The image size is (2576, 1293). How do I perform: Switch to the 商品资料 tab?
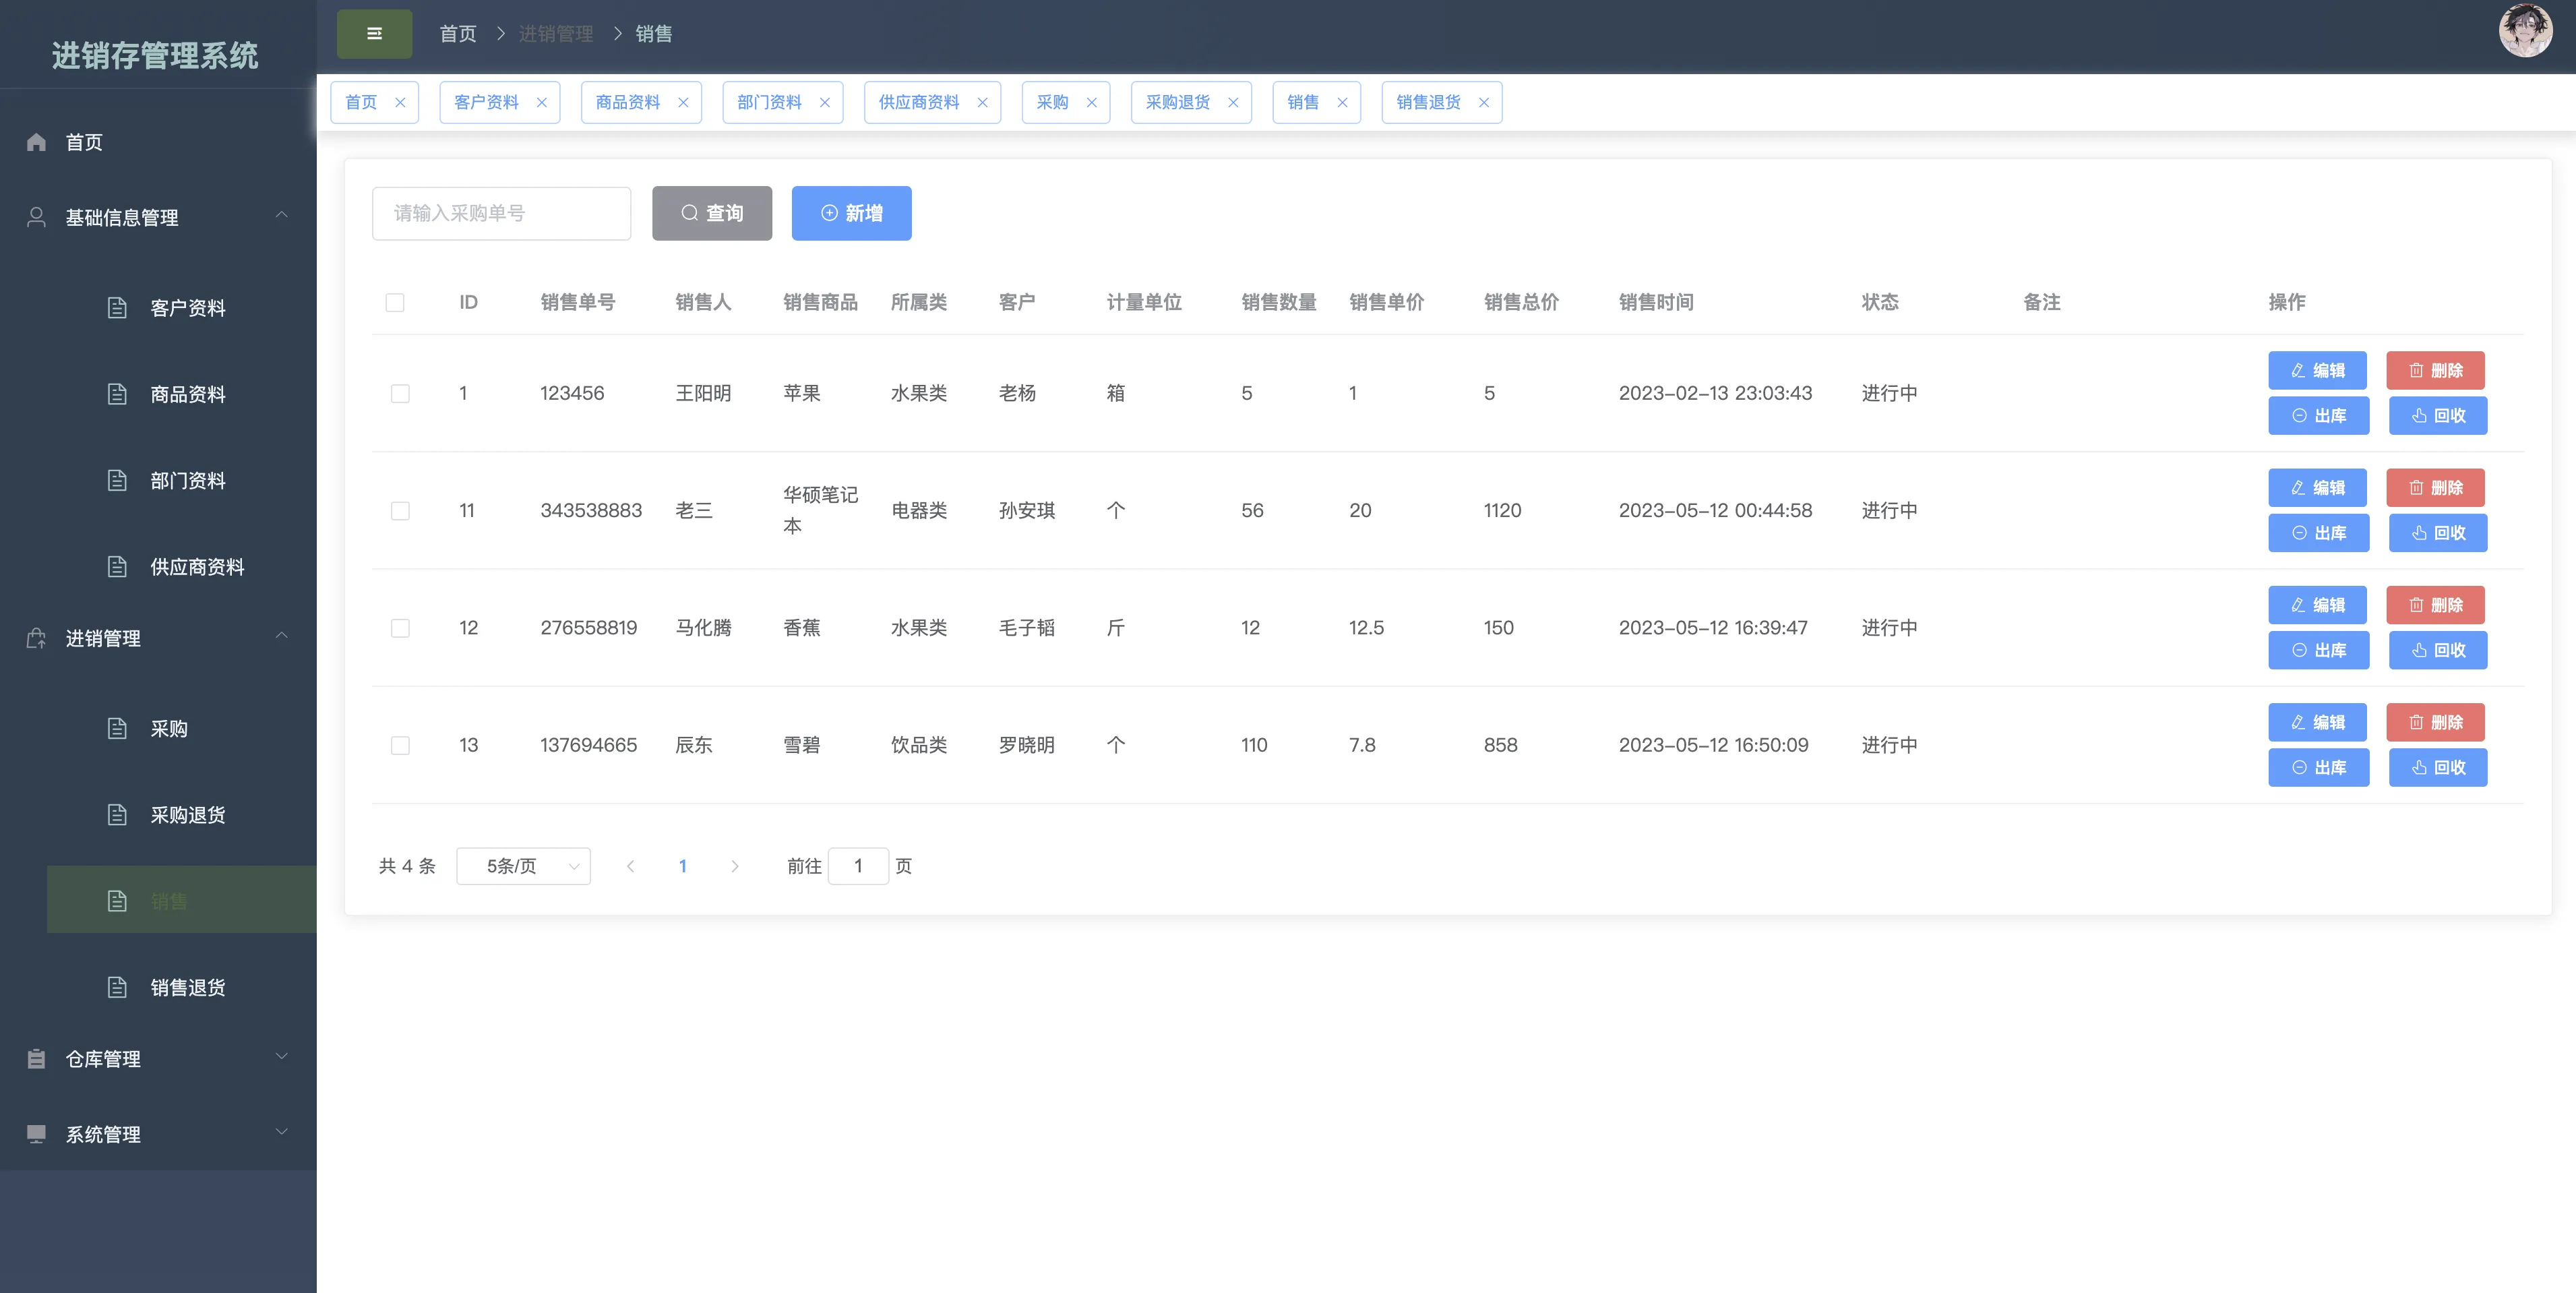[x=627, y=103]
